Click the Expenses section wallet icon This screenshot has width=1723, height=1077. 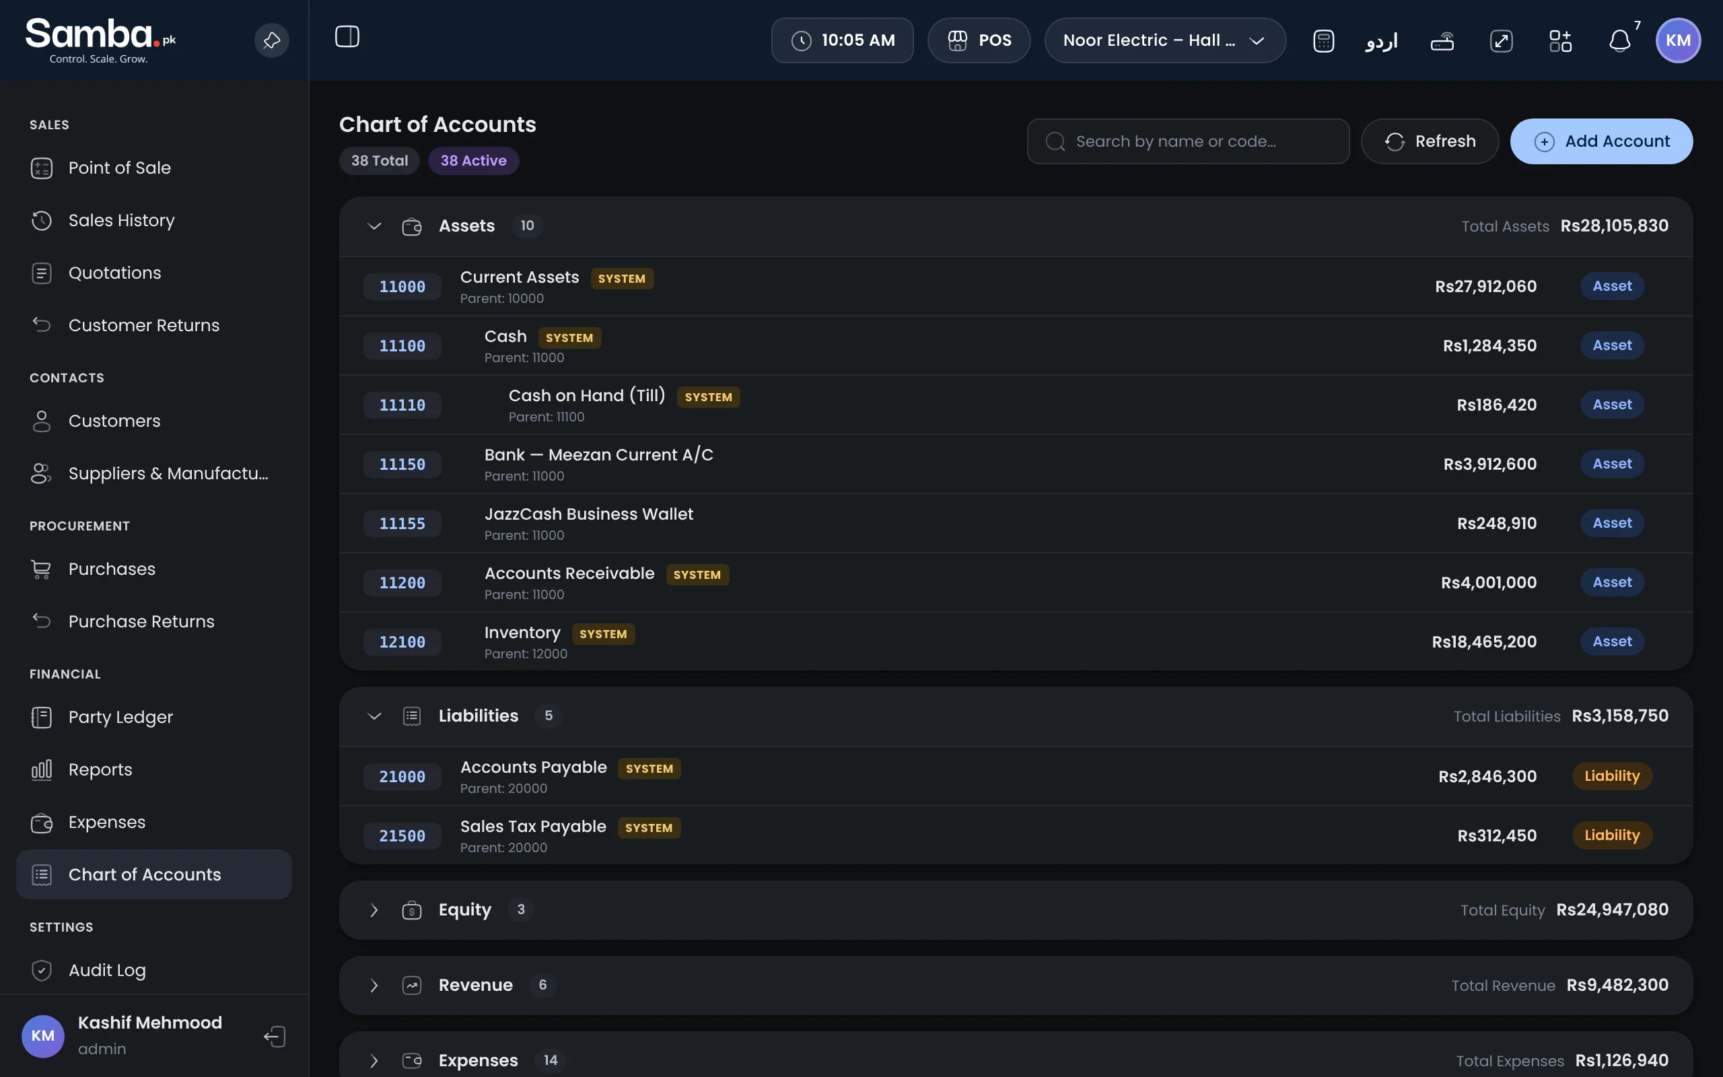tap(411, 1061)
